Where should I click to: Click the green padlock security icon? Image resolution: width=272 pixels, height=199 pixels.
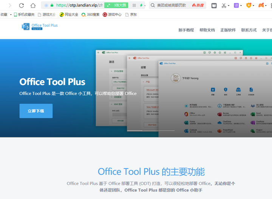click(52, 5)
